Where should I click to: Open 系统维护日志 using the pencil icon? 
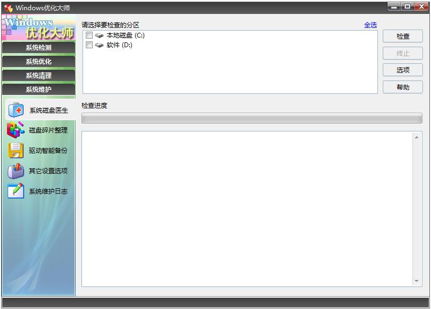16,192
